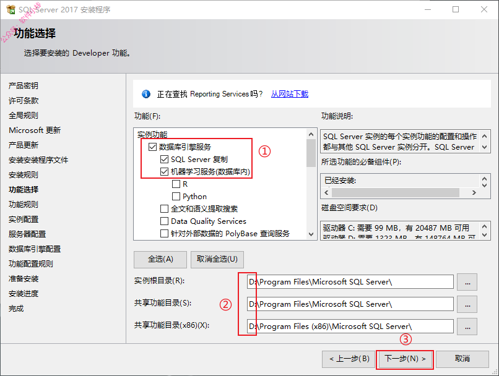Click the 共享功能目录(x86) path input field
The image size is (499, 376).
pyautogui.click(x=350, y=327)
